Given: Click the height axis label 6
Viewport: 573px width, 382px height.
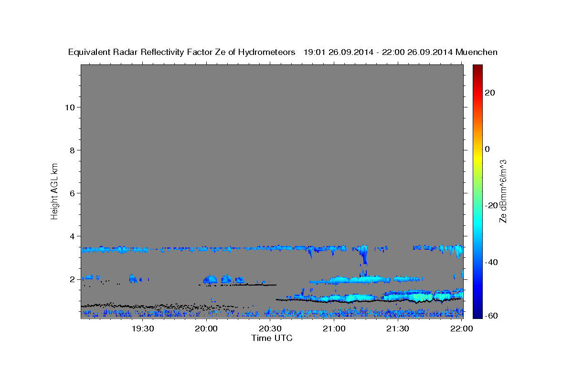Looking at the screenshot, I should click(x=72, y=193).
